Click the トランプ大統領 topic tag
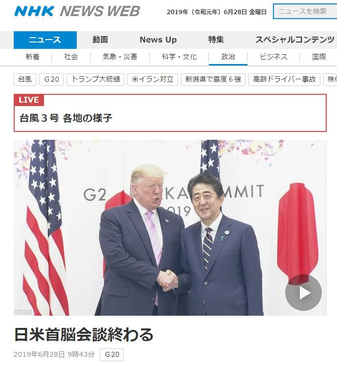 point(95,79)
